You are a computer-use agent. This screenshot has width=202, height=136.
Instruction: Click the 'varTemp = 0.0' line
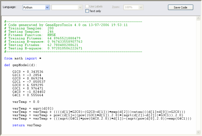26,102
